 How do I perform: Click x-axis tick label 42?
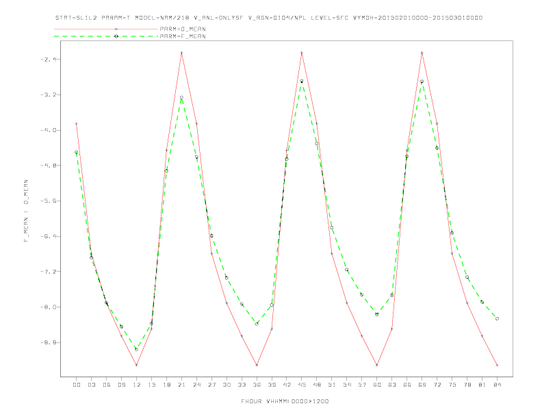(x=287, y=385)
